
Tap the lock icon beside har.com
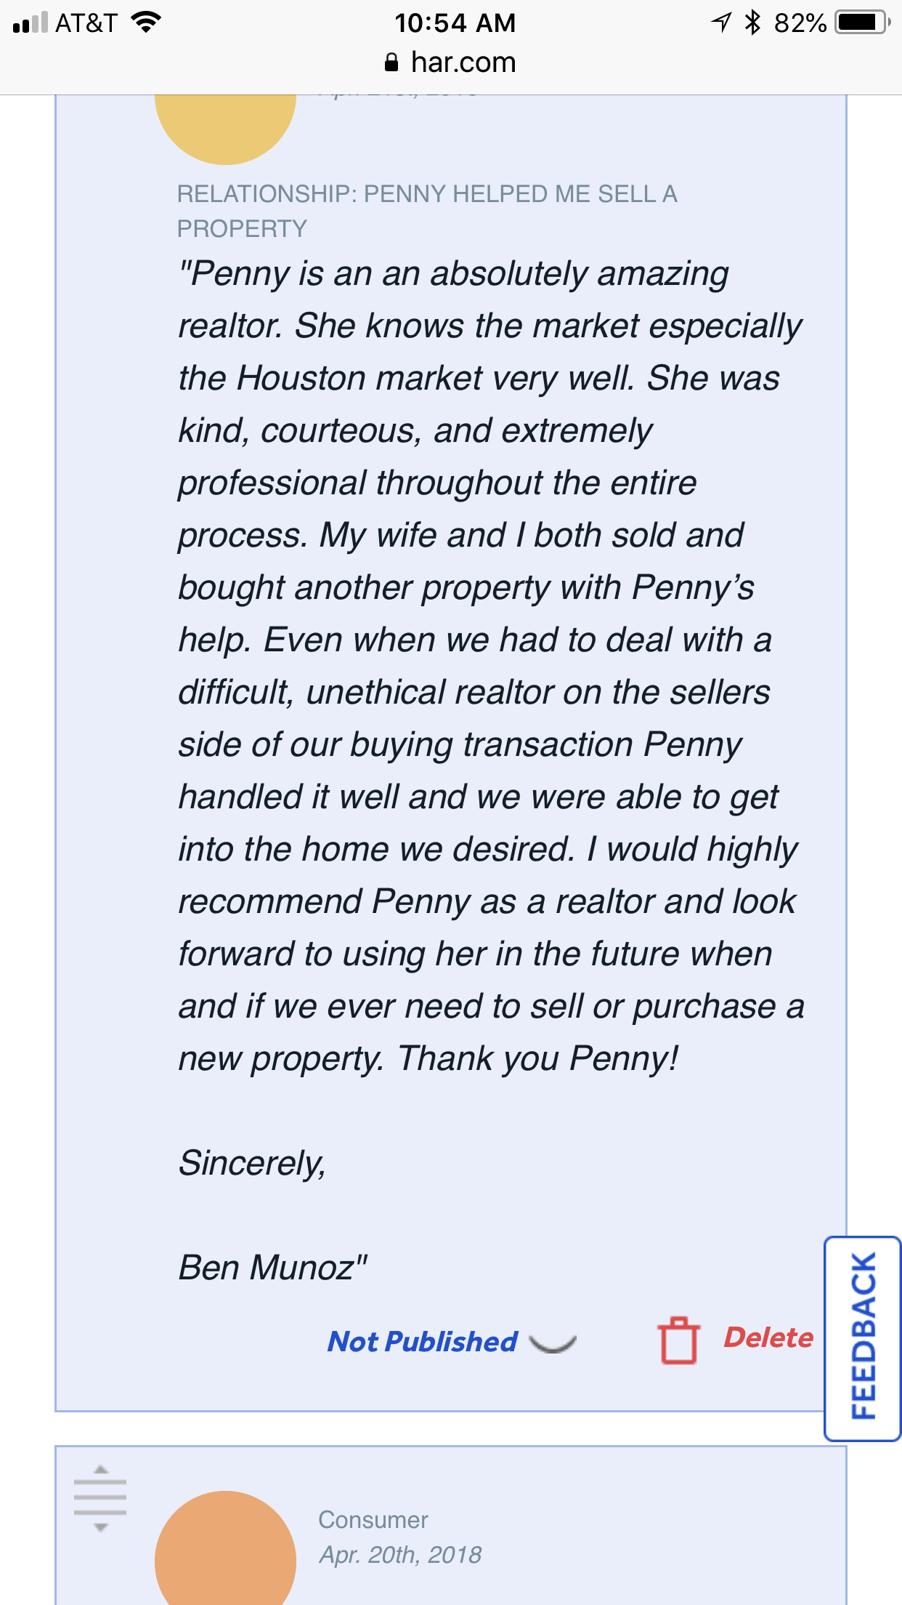point(391,63)
